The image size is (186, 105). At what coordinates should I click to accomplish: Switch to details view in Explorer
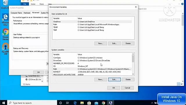[x=179, y=84]
